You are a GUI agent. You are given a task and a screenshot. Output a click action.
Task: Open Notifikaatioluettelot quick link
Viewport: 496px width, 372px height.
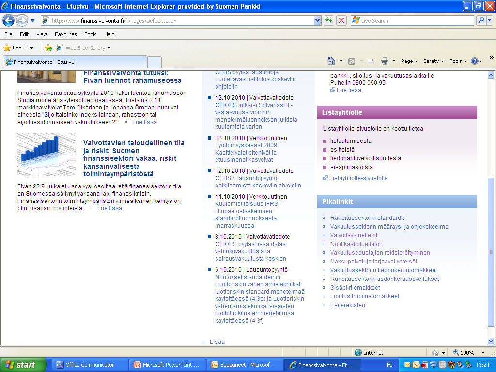(x=356, y=244)
